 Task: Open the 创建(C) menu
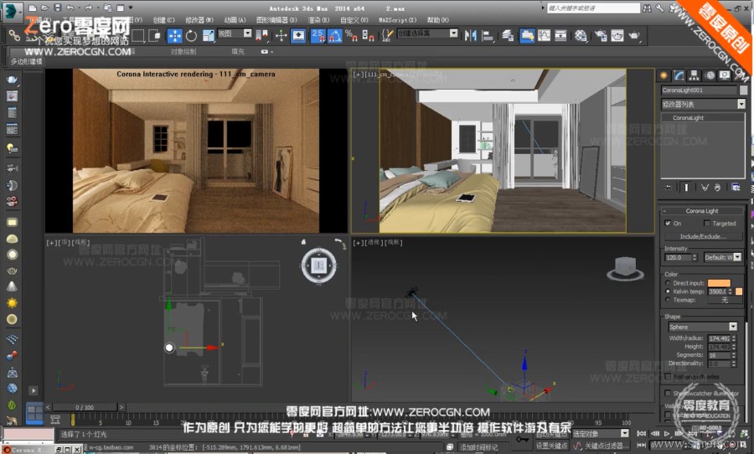tap(163, 20)
